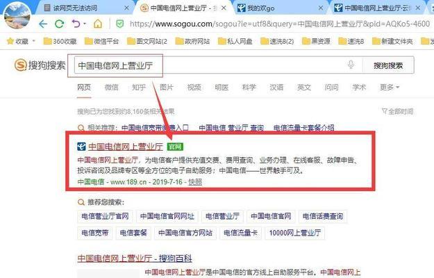Click the 收藏 star favorites icon
The width and height of the screenshot is (434, 278).
tap(10, 41)
